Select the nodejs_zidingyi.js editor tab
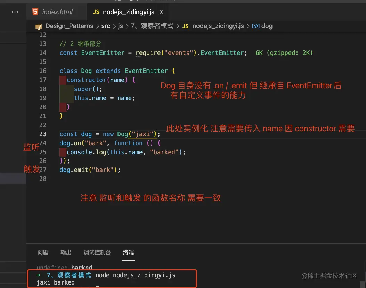Screen dimensions: 366x288 pos(128,12)
